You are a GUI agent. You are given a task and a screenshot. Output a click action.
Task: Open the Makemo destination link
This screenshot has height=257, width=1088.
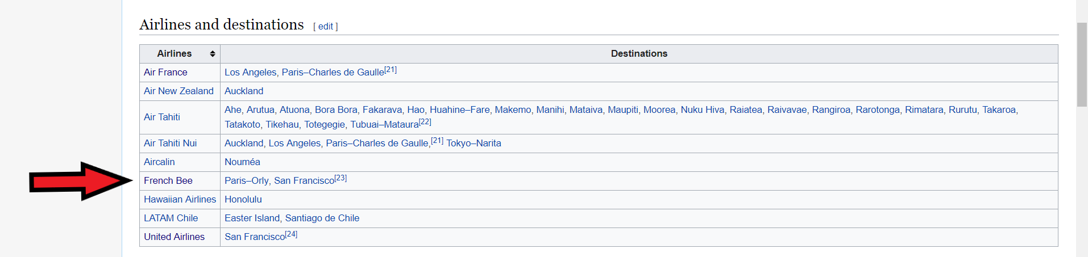513,109
